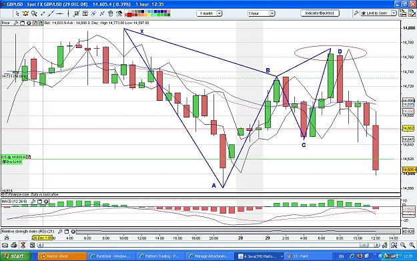The width and height of the screenshot is (417, 261).
Task: Open Java Platform taskbar group
Action: (x=260, y=256)
